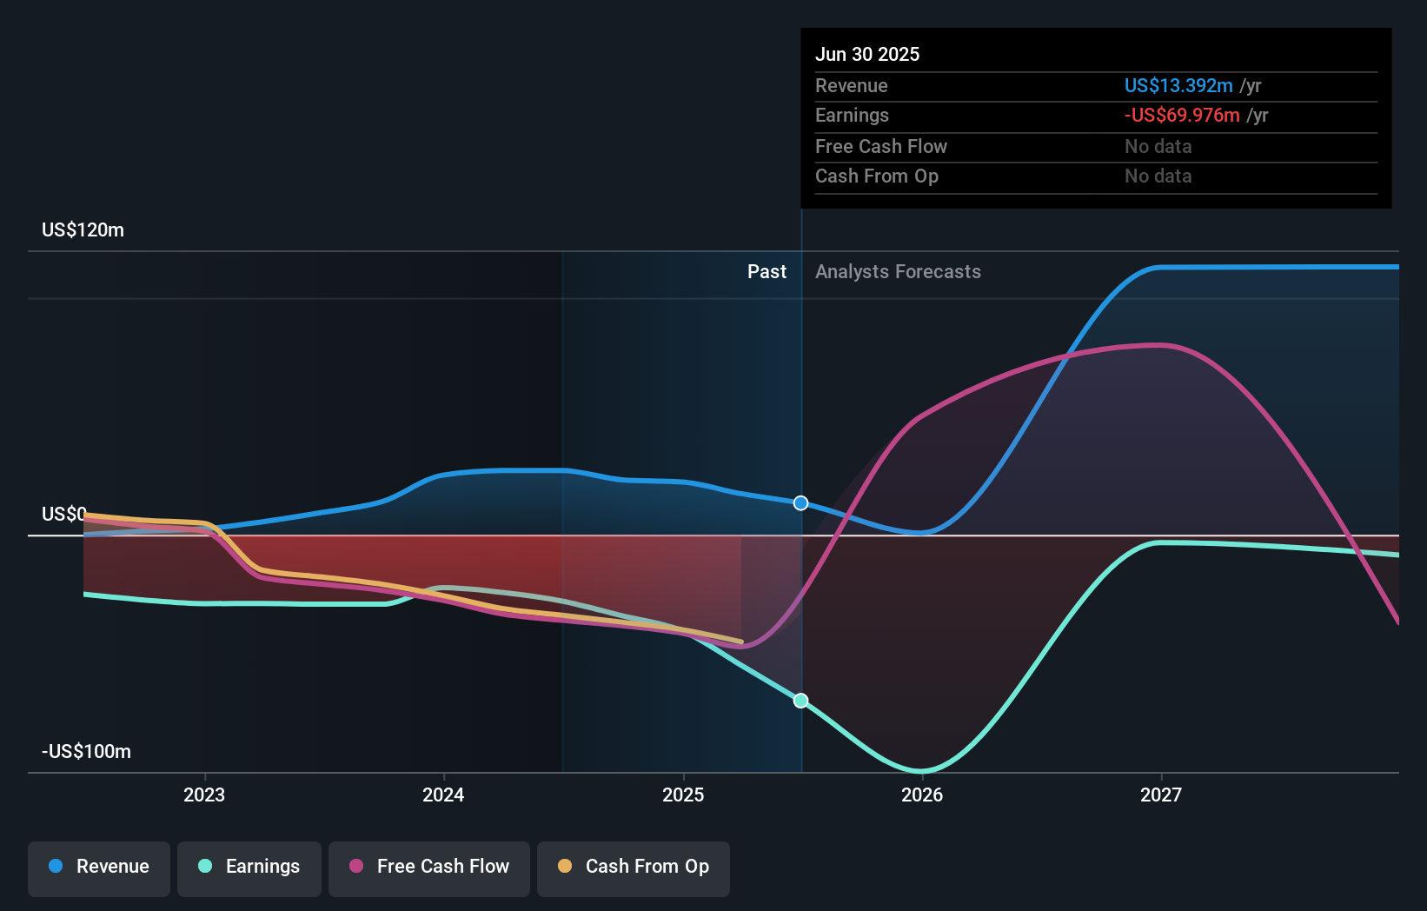Click the Jun 30 2025 tooltip date
The image size is (1427, 911).
tap(867, 54)
